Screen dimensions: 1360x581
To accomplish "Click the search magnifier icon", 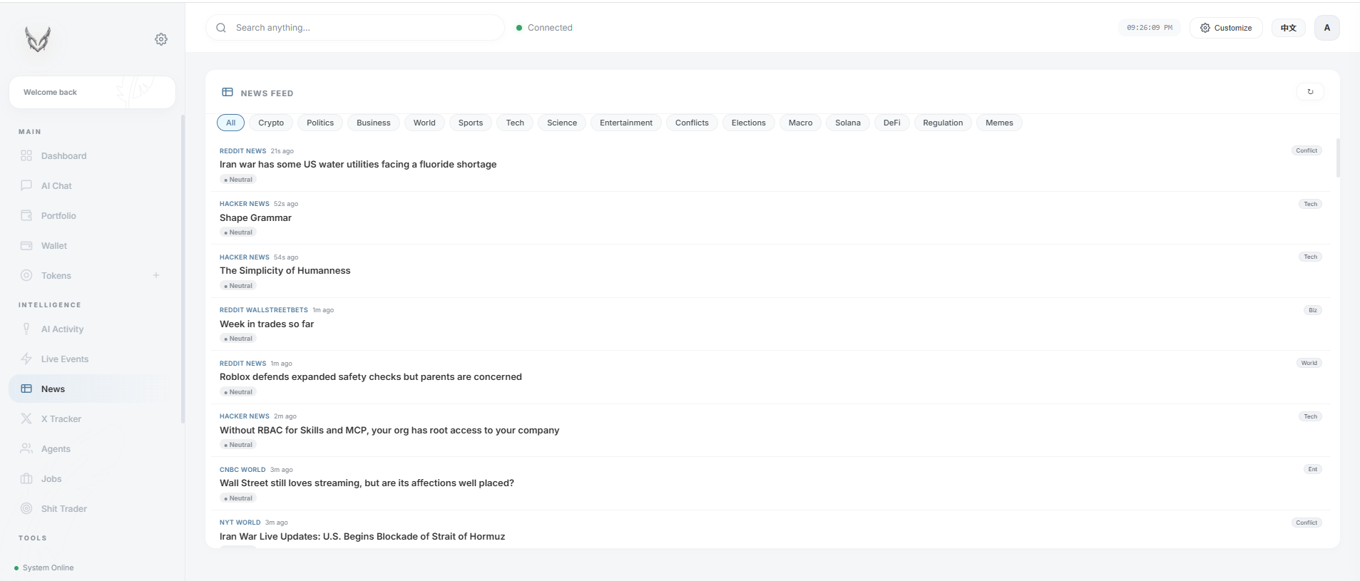I will (221, 28).
